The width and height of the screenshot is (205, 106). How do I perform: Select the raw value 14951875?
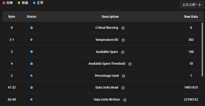click(191, 88)
